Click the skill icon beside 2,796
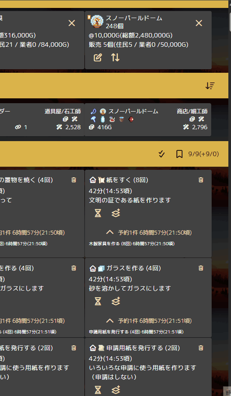 tap(186, 127)
